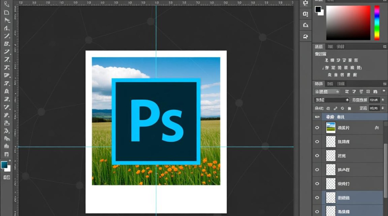This screenshot has width=388, height=216.
Task: Click the background swatch in the color panel
Action: pos(322,13)
